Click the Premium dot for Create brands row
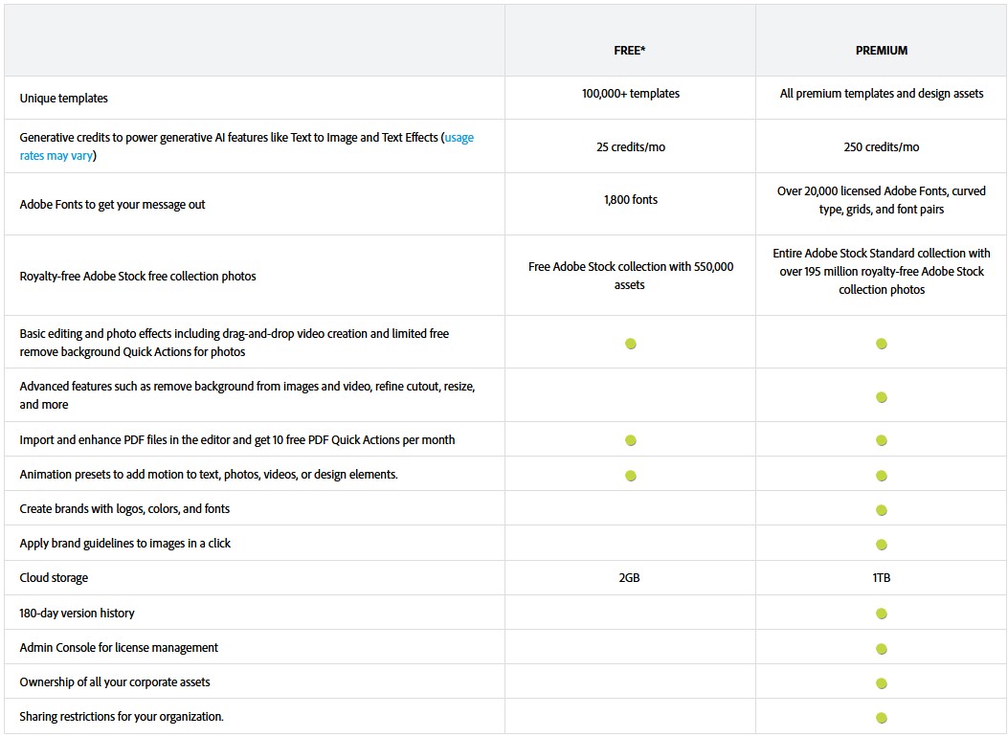 tap(882, 510)
